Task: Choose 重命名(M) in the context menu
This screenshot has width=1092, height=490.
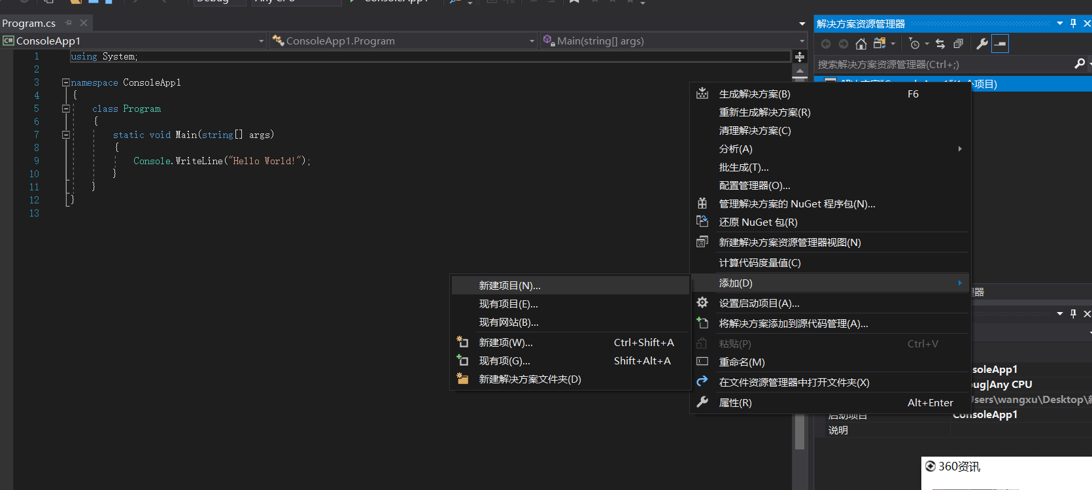Action: coord(830,362)
